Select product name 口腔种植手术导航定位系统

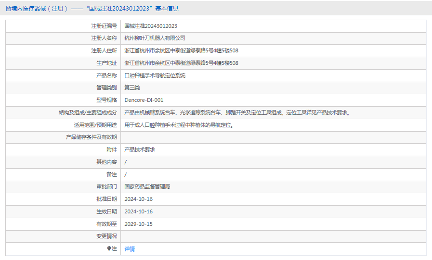click(155, 75)
